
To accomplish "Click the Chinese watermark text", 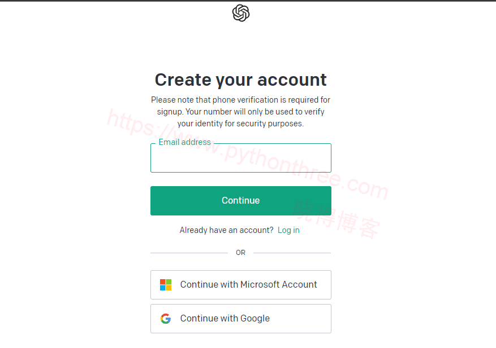I will click(x=337, y=218).
